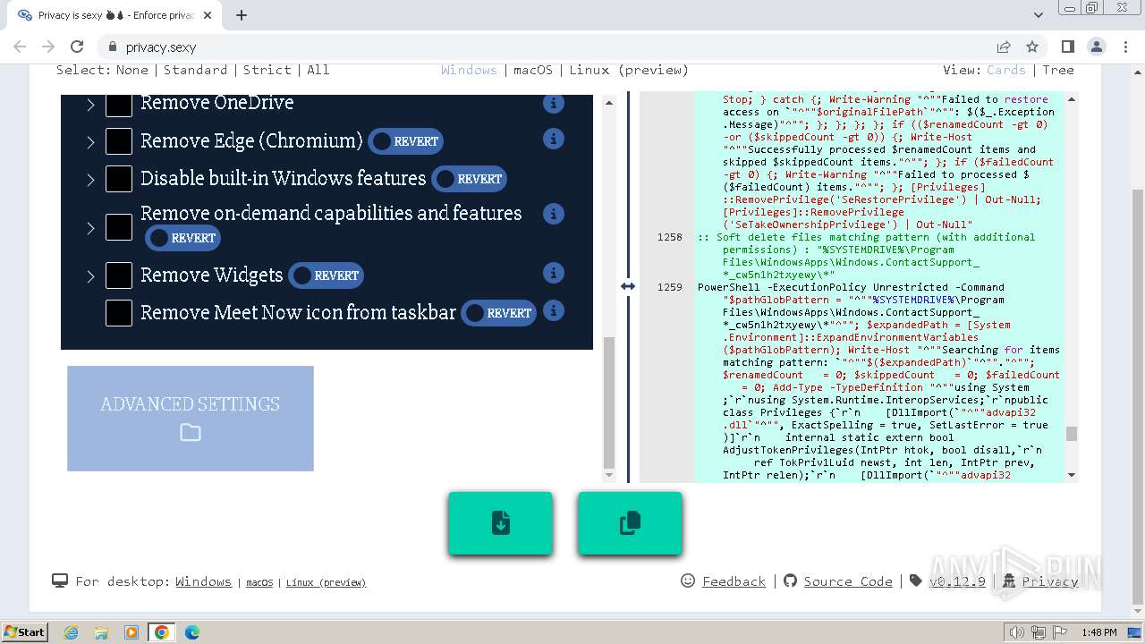Check Remove Widgets checkbox

pyautogui.click(x=119, y=275)
